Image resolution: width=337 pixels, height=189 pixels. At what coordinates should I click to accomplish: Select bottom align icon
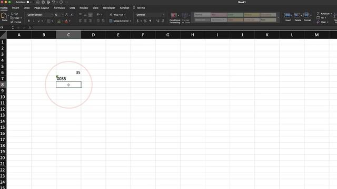pyautogui.click(x=90, y=15)
